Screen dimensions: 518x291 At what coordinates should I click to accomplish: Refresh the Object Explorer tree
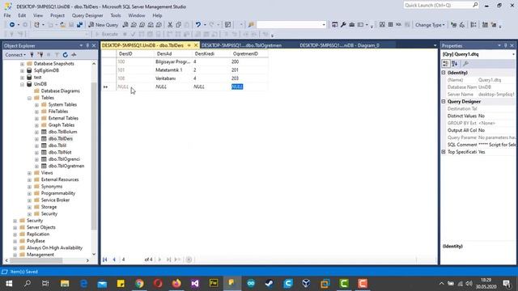click(x=65, y=55)
